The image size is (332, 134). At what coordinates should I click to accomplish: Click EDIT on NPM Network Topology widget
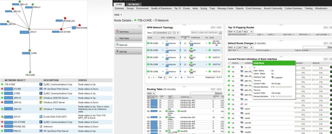(x=213, y=27)
